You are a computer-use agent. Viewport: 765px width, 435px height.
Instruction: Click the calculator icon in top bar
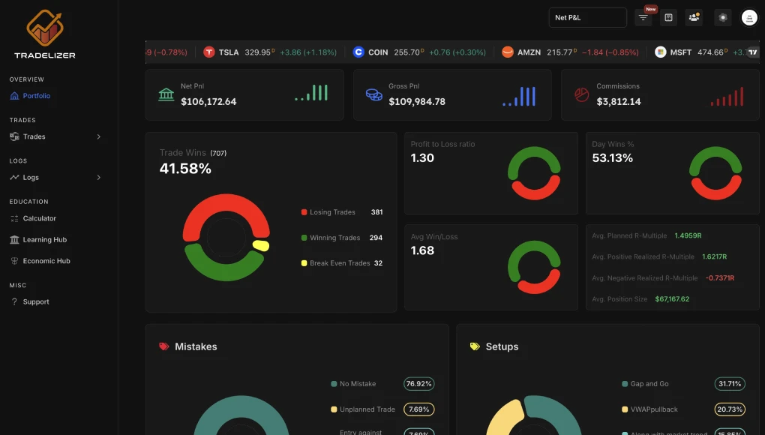(x=668, y=17)
